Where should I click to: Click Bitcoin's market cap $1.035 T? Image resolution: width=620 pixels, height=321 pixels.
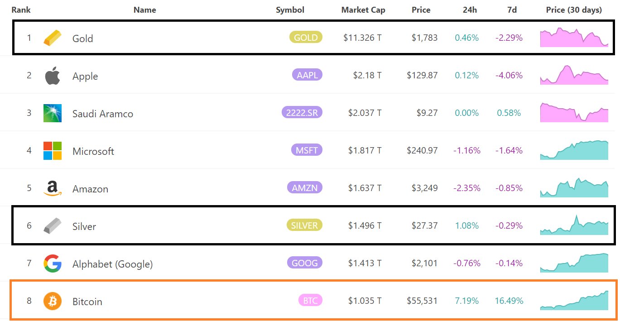365,301
